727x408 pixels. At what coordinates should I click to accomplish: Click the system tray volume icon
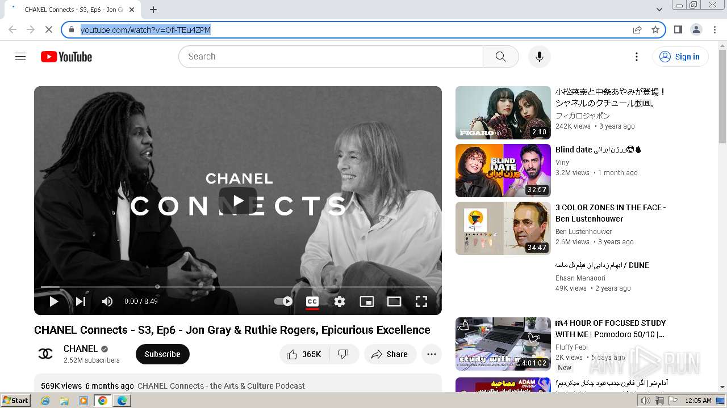tap(646, 401)
